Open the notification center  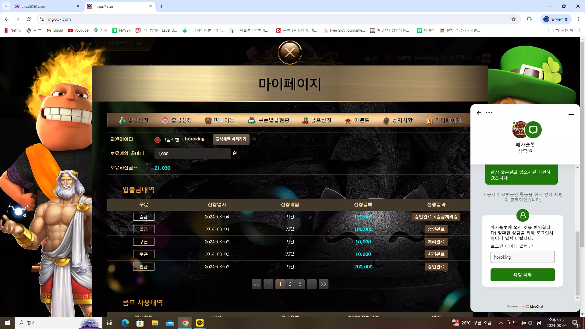click(x=575, y=323)
